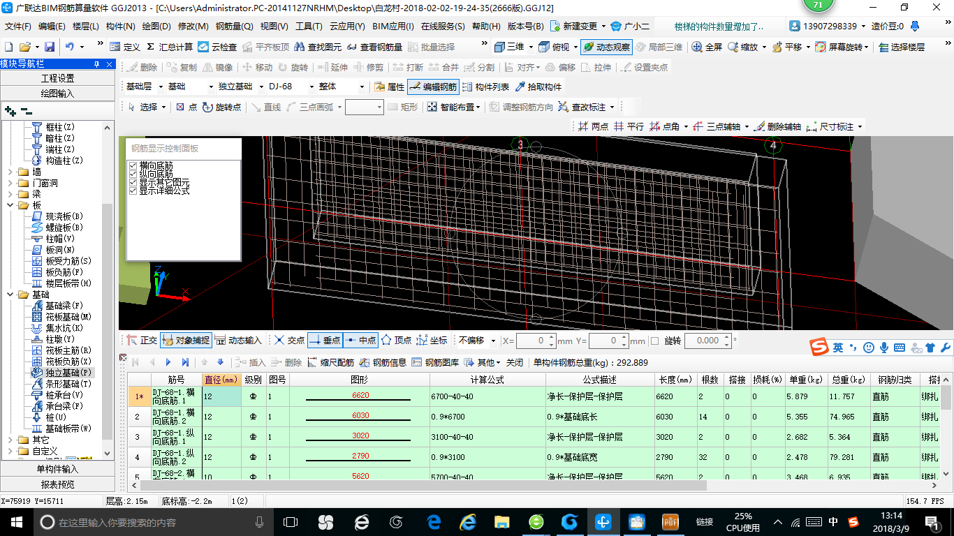Click the Save disk icon
The width and height of the screenshot is (954, 536).
click(50, 47)
